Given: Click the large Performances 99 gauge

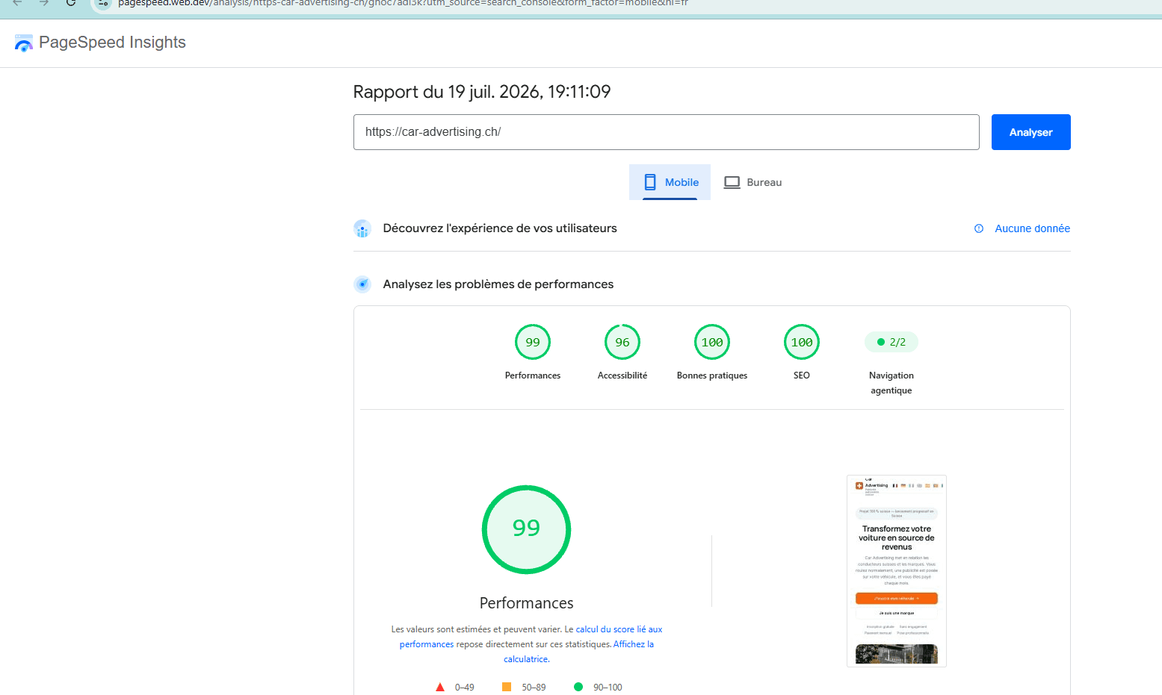Looking at the screenshot, I should (x=526, y=529).
